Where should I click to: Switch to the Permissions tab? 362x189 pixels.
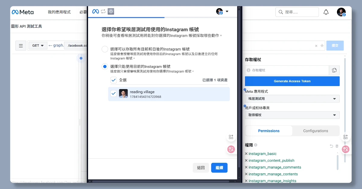click(x=269, y=131)
